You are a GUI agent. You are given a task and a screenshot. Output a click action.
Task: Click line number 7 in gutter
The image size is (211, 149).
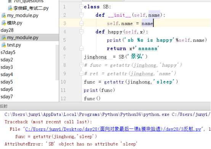64,57
